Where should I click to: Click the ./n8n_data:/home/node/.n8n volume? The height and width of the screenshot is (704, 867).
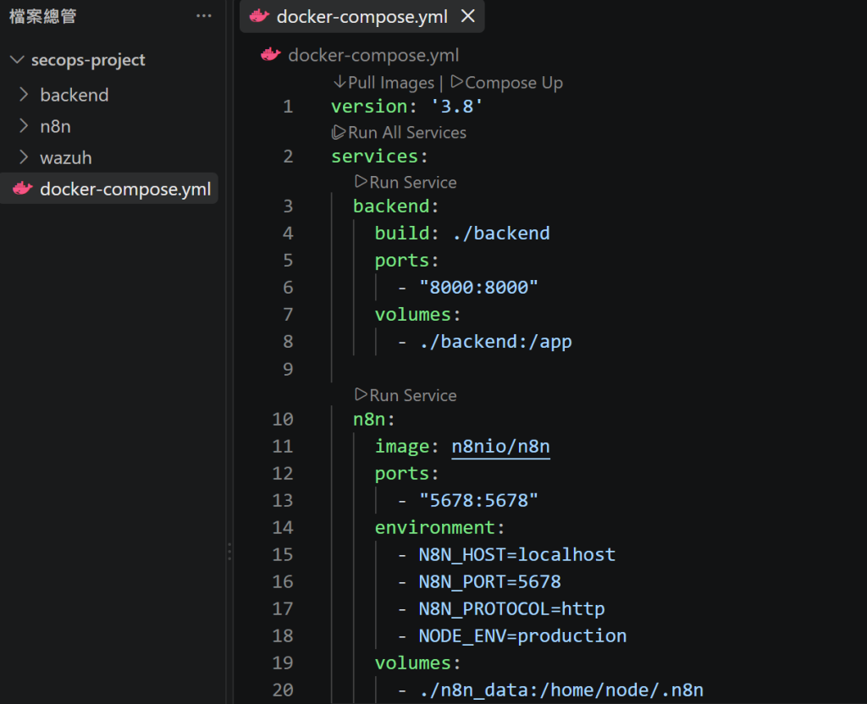pyautogui.click(x=561, y=690)
